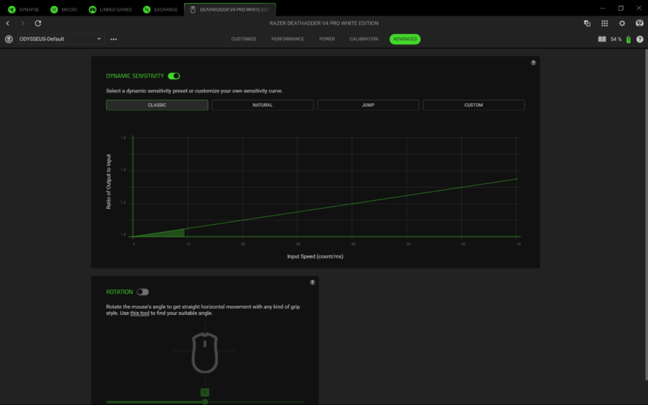The width and height of the screenshot is (648, 405).
Task: Go back using the back arrow
Action: [8, 23]
